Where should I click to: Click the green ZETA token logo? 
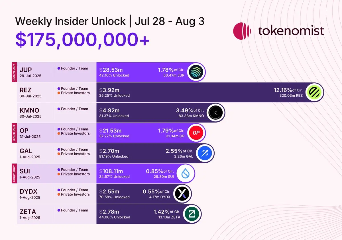coord(192,214)
